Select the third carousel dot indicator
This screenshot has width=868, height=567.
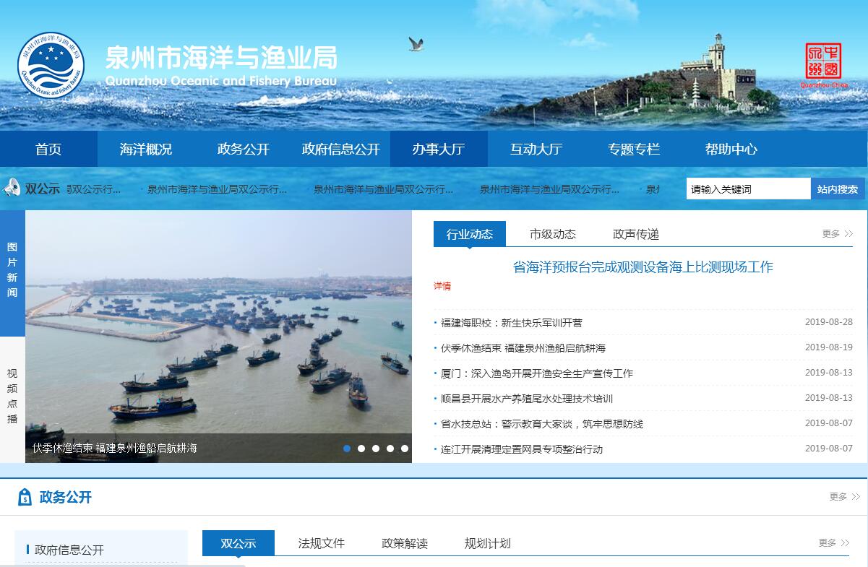click(376, 449)
